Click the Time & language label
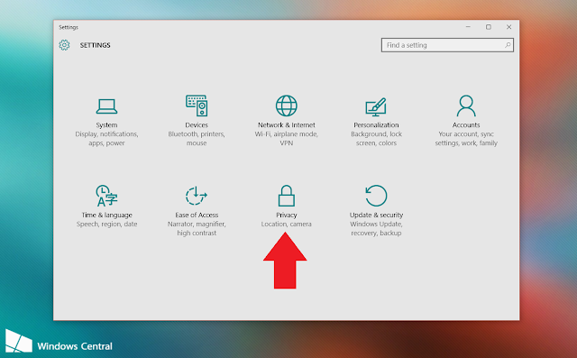The image size is (577, 358). pyautogui.click(x=106, y=216)
